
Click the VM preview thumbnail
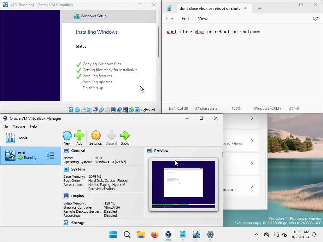point(184,185)
